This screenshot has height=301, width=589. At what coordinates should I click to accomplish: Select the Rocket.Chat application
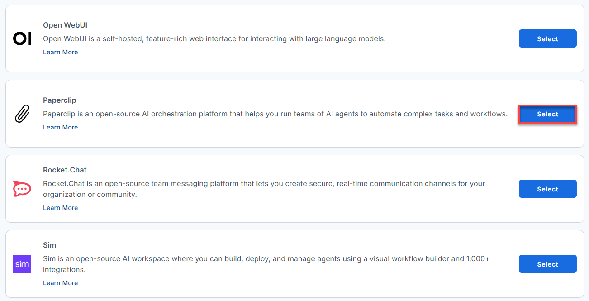547,189
